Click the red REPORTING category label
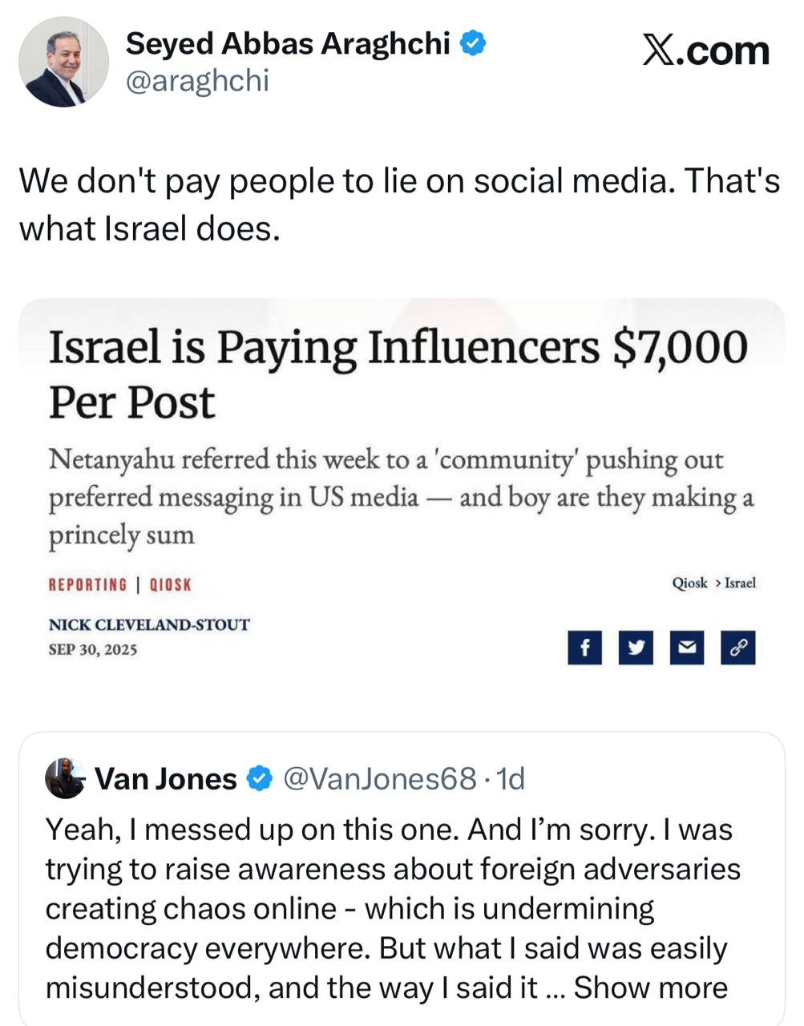Screen dimensions: 804x1026 point(88,584)
